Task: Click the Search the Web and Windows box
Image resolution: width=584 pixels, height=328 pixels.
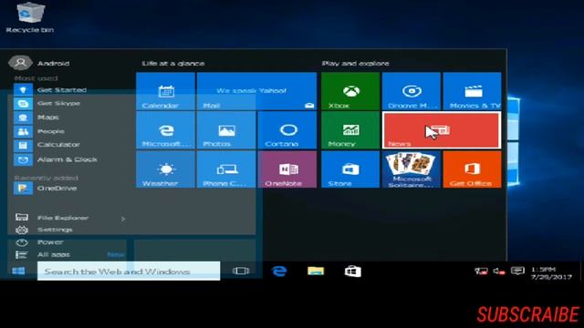Action: [x=129, y=272]
